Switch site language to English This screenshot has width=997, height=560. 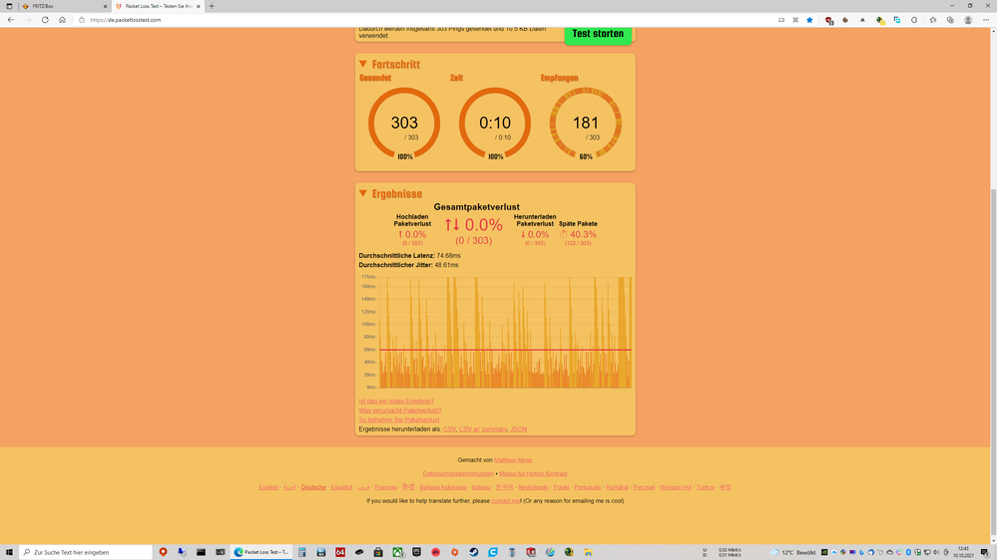268,487
